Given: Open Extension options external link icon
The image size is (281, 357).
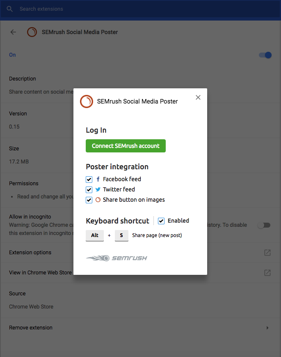Looking at the screenshot, I should pyautogui.click(x=267, y=253).
